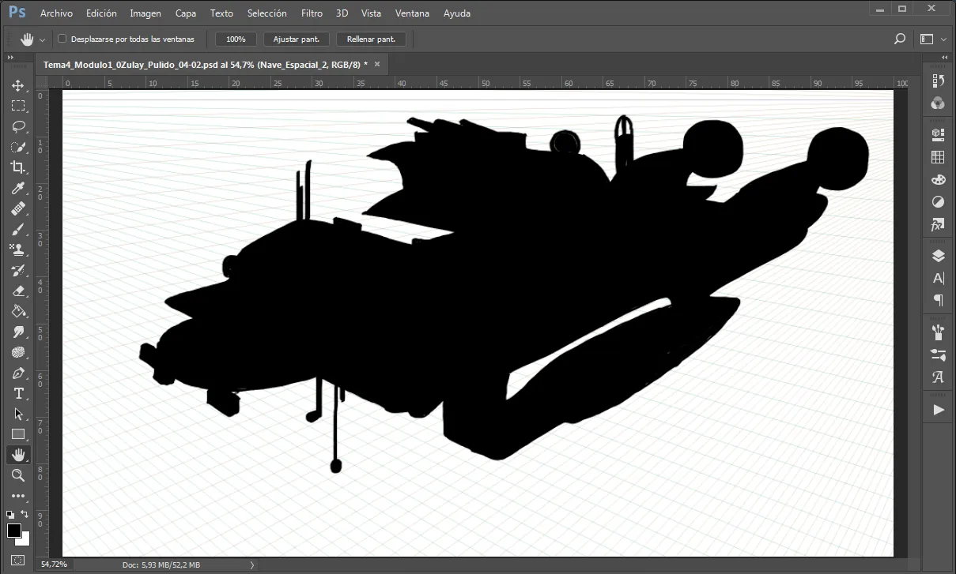Select the Quick Selection tool

point(18,147)
